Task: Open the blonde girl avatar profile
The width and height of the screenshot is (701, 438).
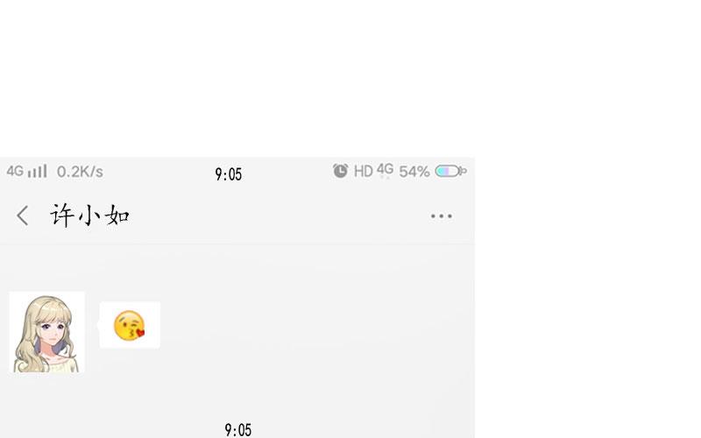Action: (x=47, y=332)
